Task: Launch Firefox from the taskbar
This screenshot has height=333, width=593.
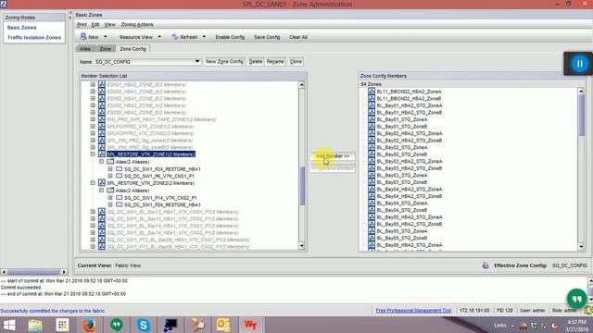Action: (x=89, y=325)
